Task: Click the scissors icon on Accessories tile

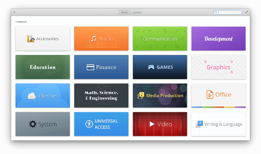Action: click(31, 39)
